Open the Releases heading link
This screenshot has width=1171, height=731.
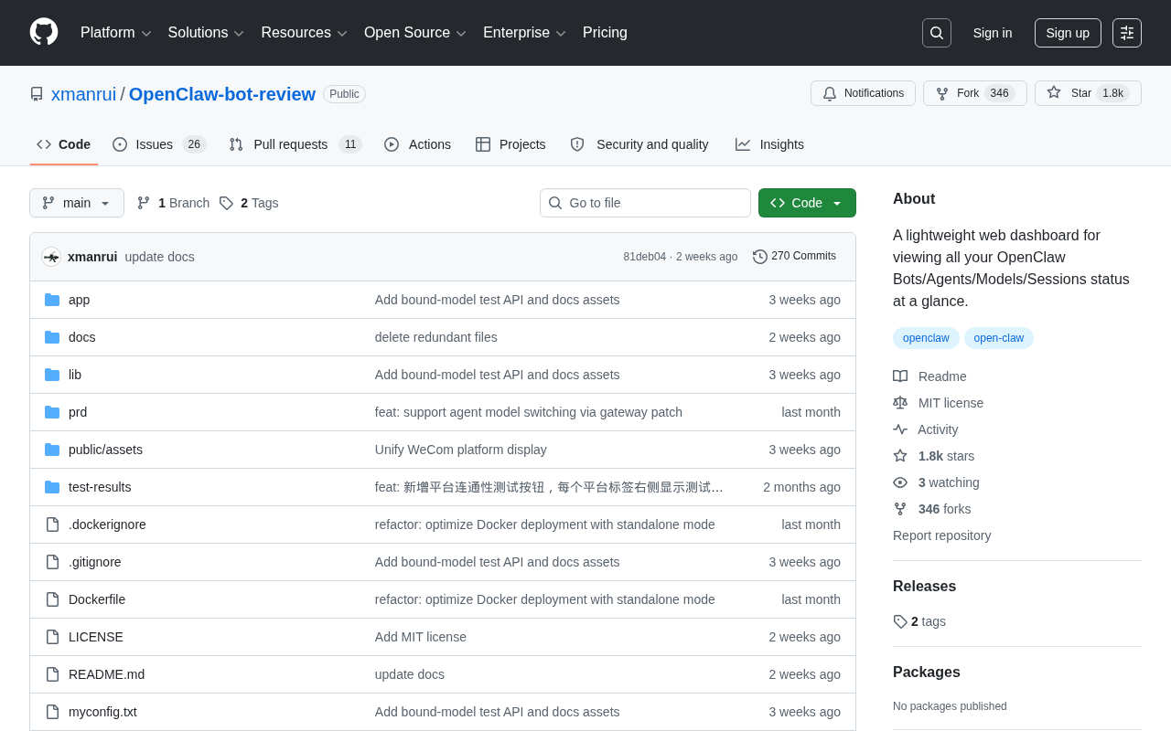(x=924, y=587)
